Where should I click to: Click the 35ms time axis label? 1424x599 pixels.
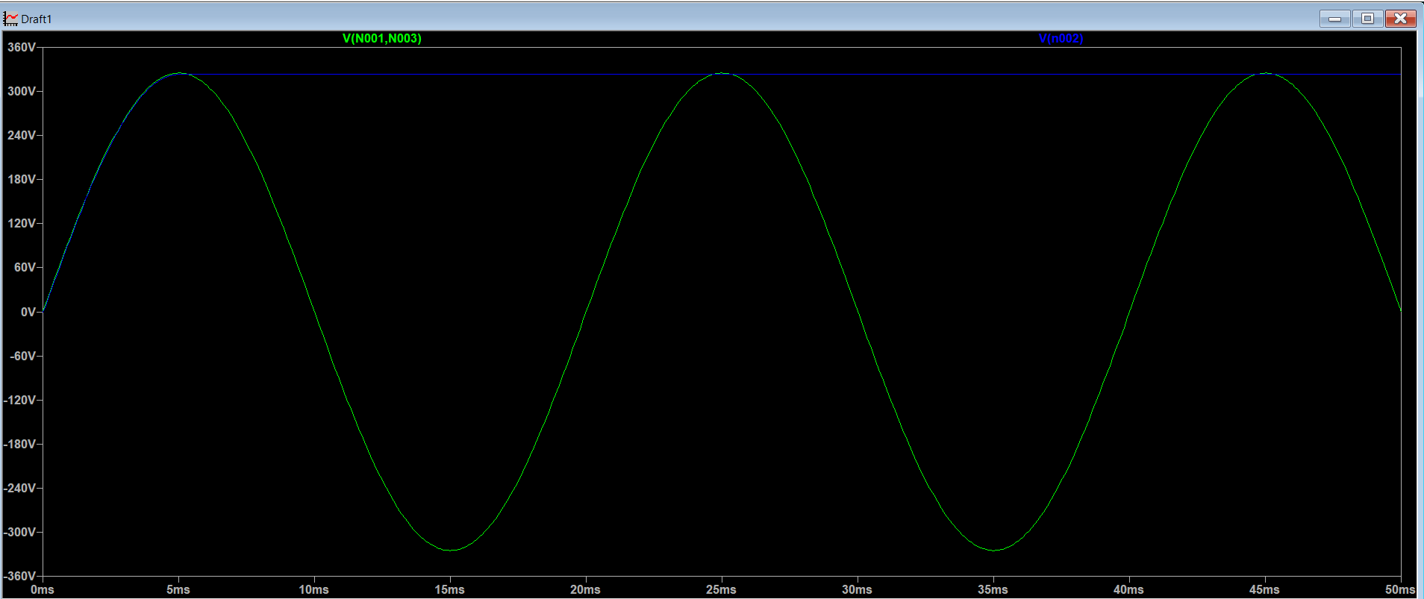[x=993, y=589]
